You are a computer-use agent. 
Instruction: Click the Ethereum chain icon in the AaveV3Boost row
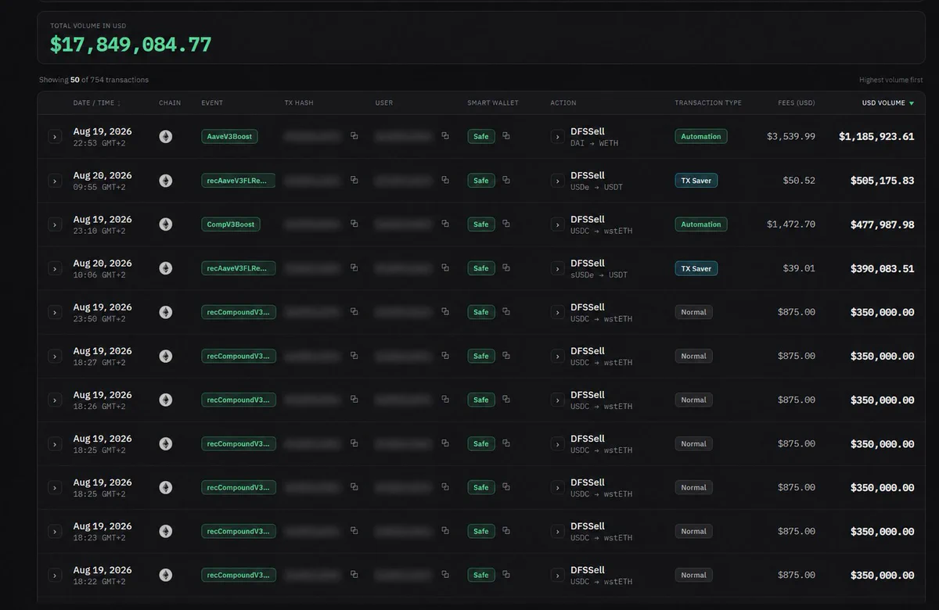[x=166, y=136]
